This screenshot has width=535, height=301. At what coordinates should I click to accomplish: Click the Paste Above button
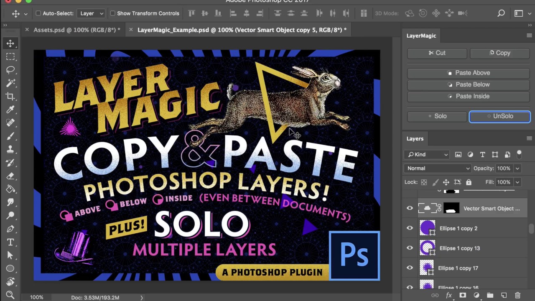coord(469,73)
